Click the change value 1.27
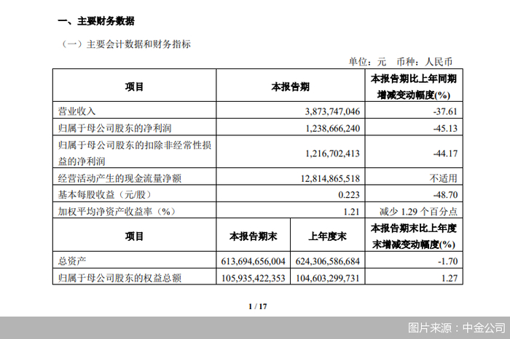The width and height of the screenshot is (510, 339). 450,278
